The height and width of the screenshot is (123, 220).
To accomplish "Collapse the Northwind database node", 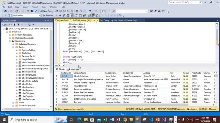I will point(10,41).
